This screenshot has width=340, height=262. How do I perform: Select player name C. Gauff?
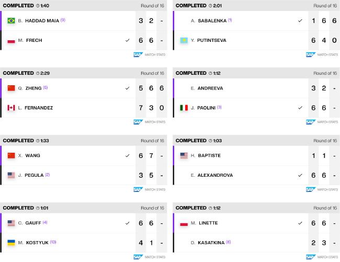click(30, 223)
